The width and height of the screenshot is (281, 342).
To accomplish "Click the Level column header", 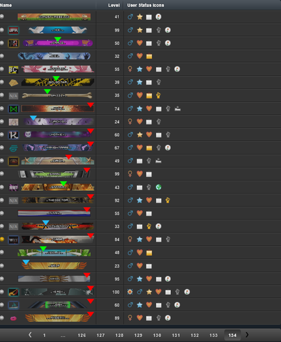I will pos(114,5).
